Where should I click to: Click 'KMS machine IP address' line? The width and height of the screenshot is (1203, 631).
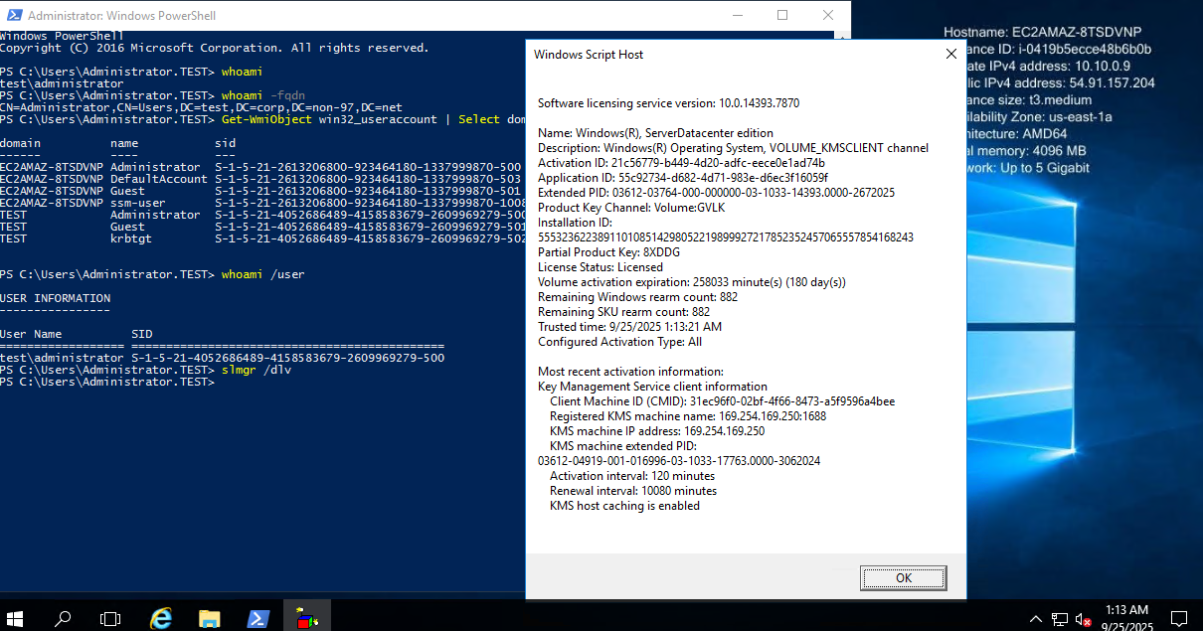tap(657, 431)
